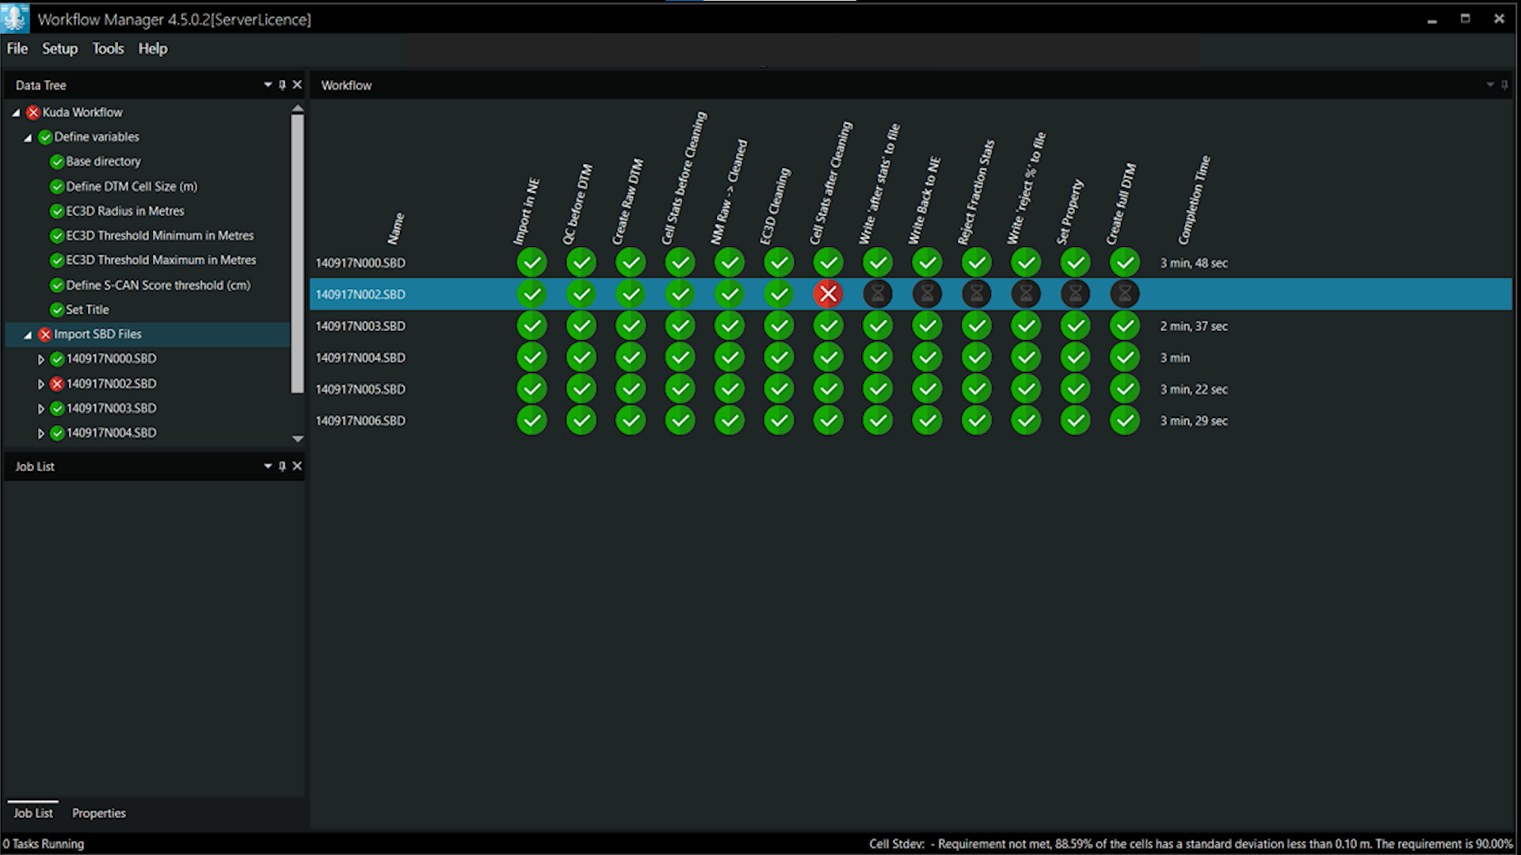This screenshot has height=855, width=1521.
Task: Click Import in NE checkmark for 140917N000.SBD
Action: [532, 263]
